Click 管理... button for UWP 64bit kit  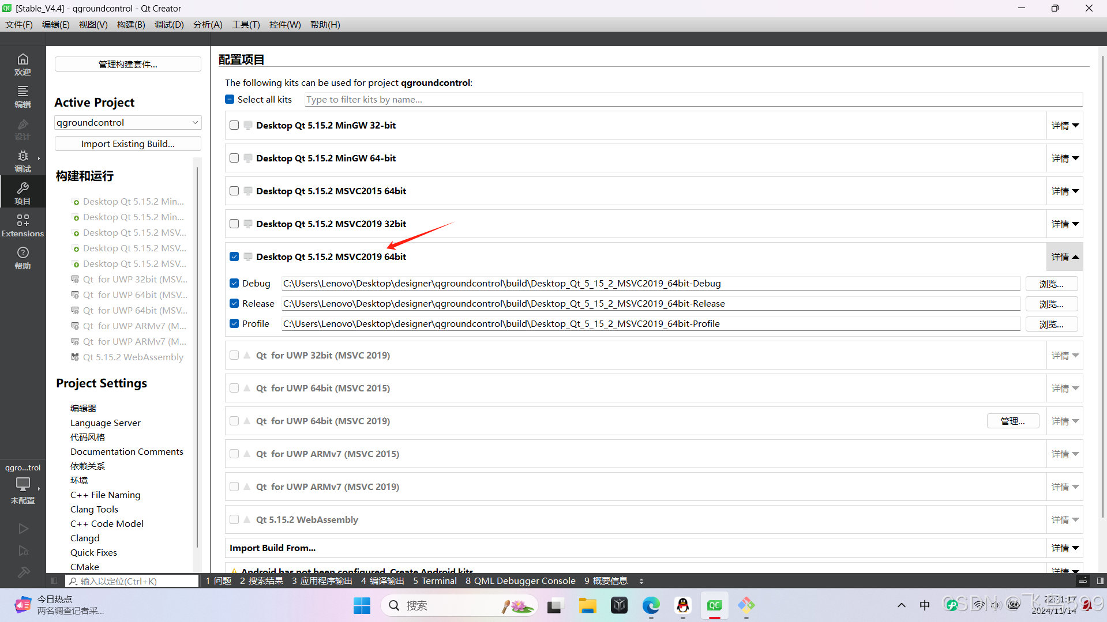(1012, 421)
